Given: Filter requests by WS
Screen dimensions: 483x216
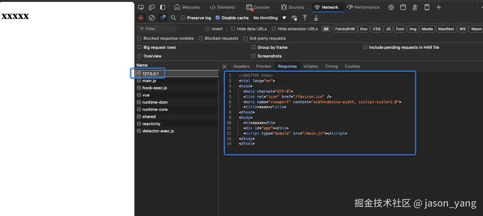Looking at the screenshot, I should (x=463, y=29).
